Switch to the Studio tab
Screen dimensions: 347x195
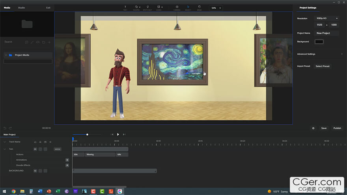pos(21,8)
